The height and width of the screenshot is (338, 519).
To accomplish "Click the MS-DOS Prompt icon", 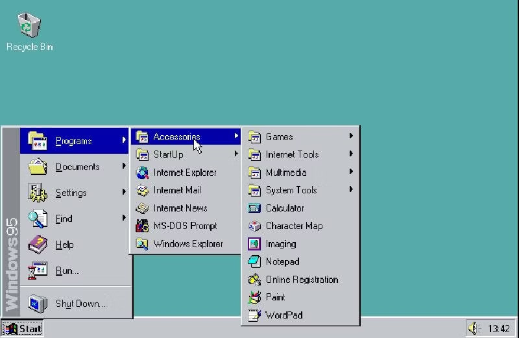I will (x=142, y=226).
